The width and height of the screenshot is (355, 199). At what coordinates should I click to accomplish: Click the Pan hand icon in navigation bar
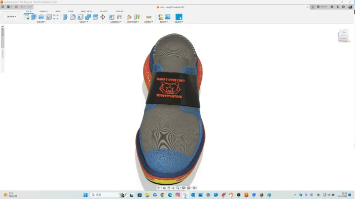(x=169, y=188)
